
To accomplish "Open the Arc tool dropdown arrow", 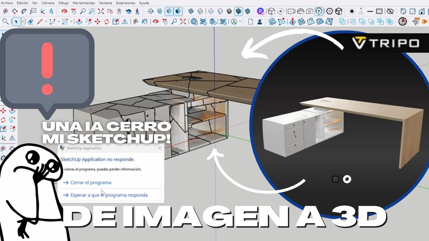I will [59, 22].
